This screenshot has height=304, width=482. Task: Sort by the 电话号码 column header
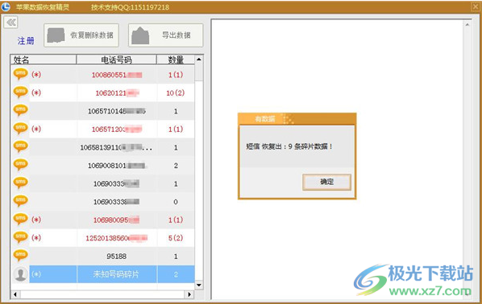point(117,60)
